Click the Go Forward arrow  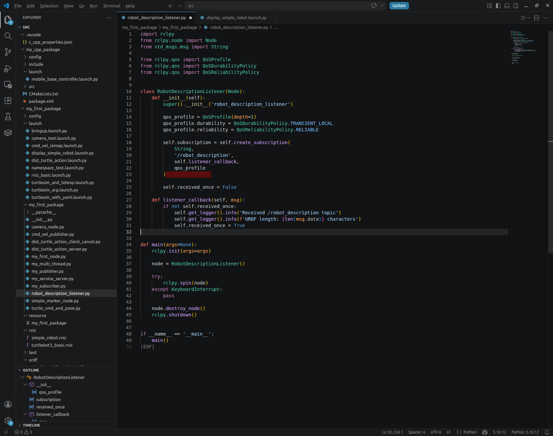point(179,6)
